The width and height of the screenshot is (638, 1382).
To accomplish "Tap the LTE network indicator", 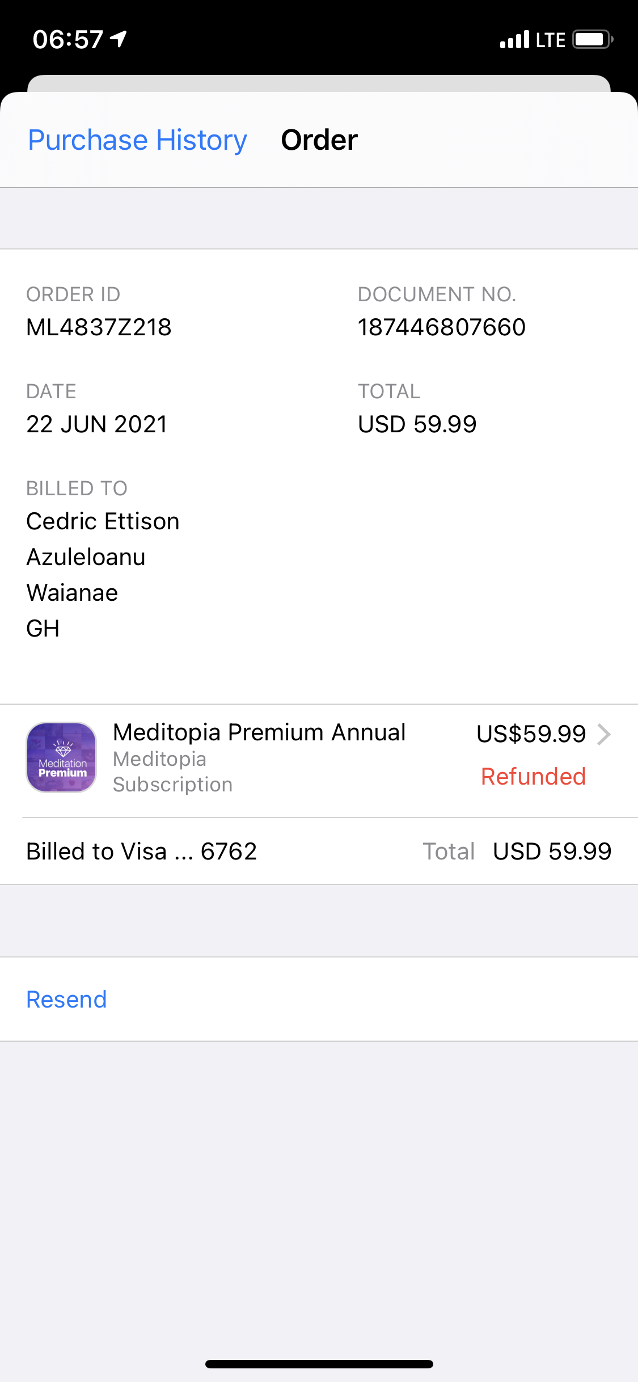I will pos(550,40).
